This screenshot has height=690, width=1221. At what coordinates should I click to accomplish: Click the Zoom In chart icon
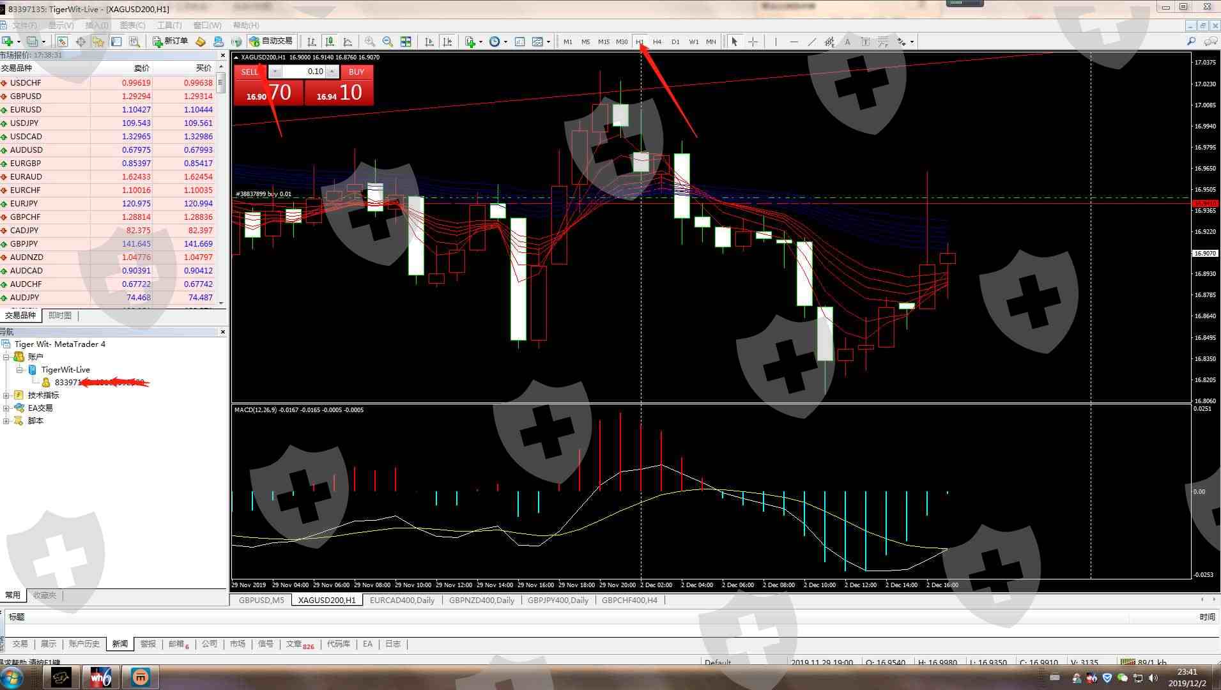[369, 42]
